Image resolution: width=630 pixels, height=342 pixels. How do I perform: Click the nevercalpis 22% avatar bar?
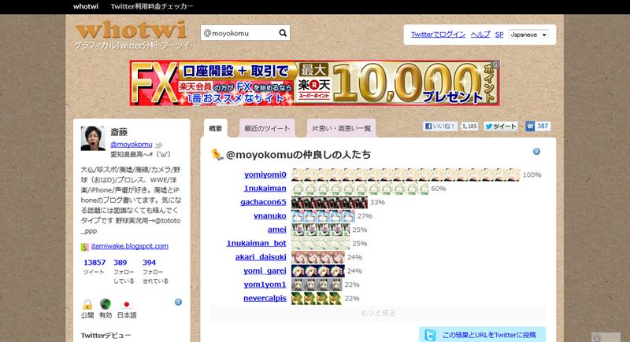(x=317, y=298)
